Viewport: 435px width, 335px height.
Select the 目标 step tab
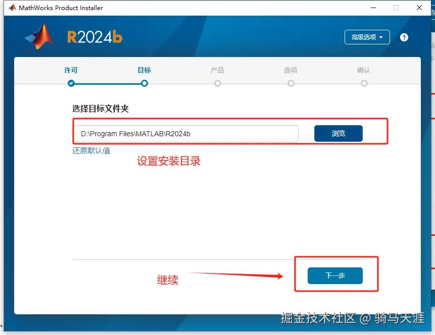144,70
